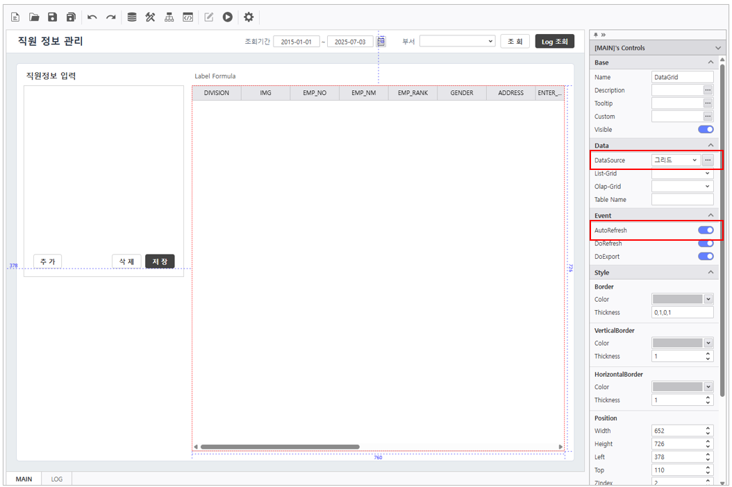The height and width of the screenshot is (487, 732).
Task: Switch to the LOG tab
Action: pos(56,479)
